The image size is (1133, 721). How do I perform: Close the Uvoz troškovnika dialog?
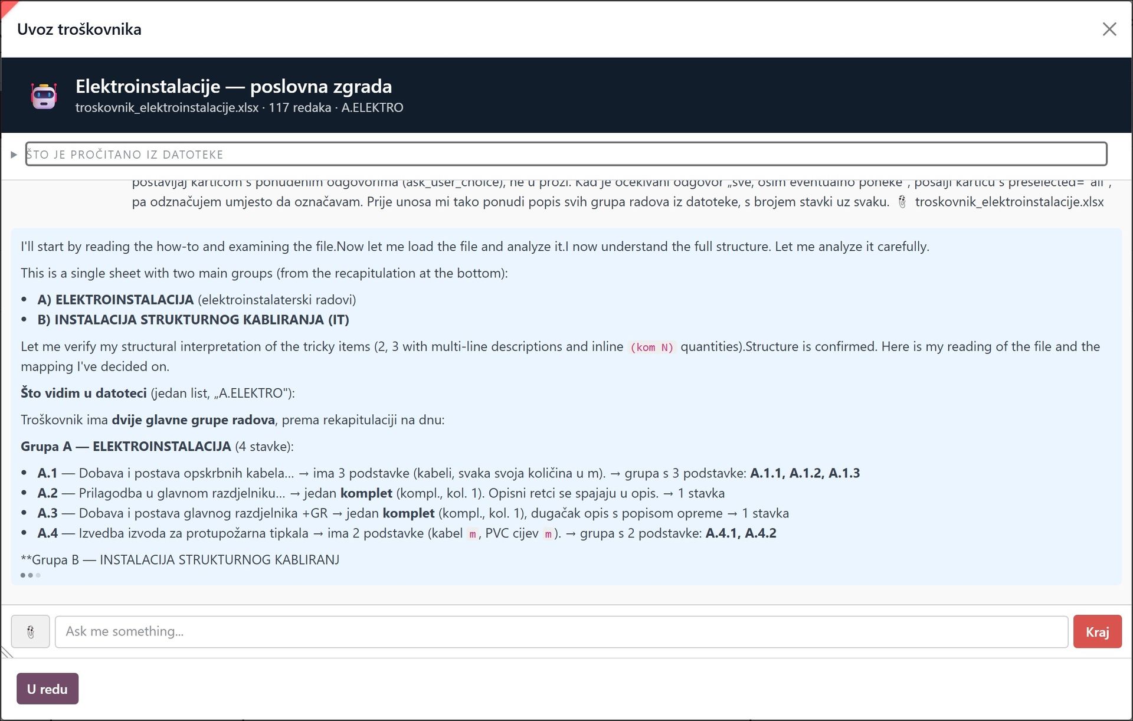(x=1109, y=29)
